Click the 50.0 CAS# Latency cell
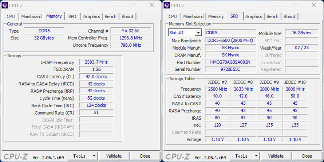 pos(295,96)
